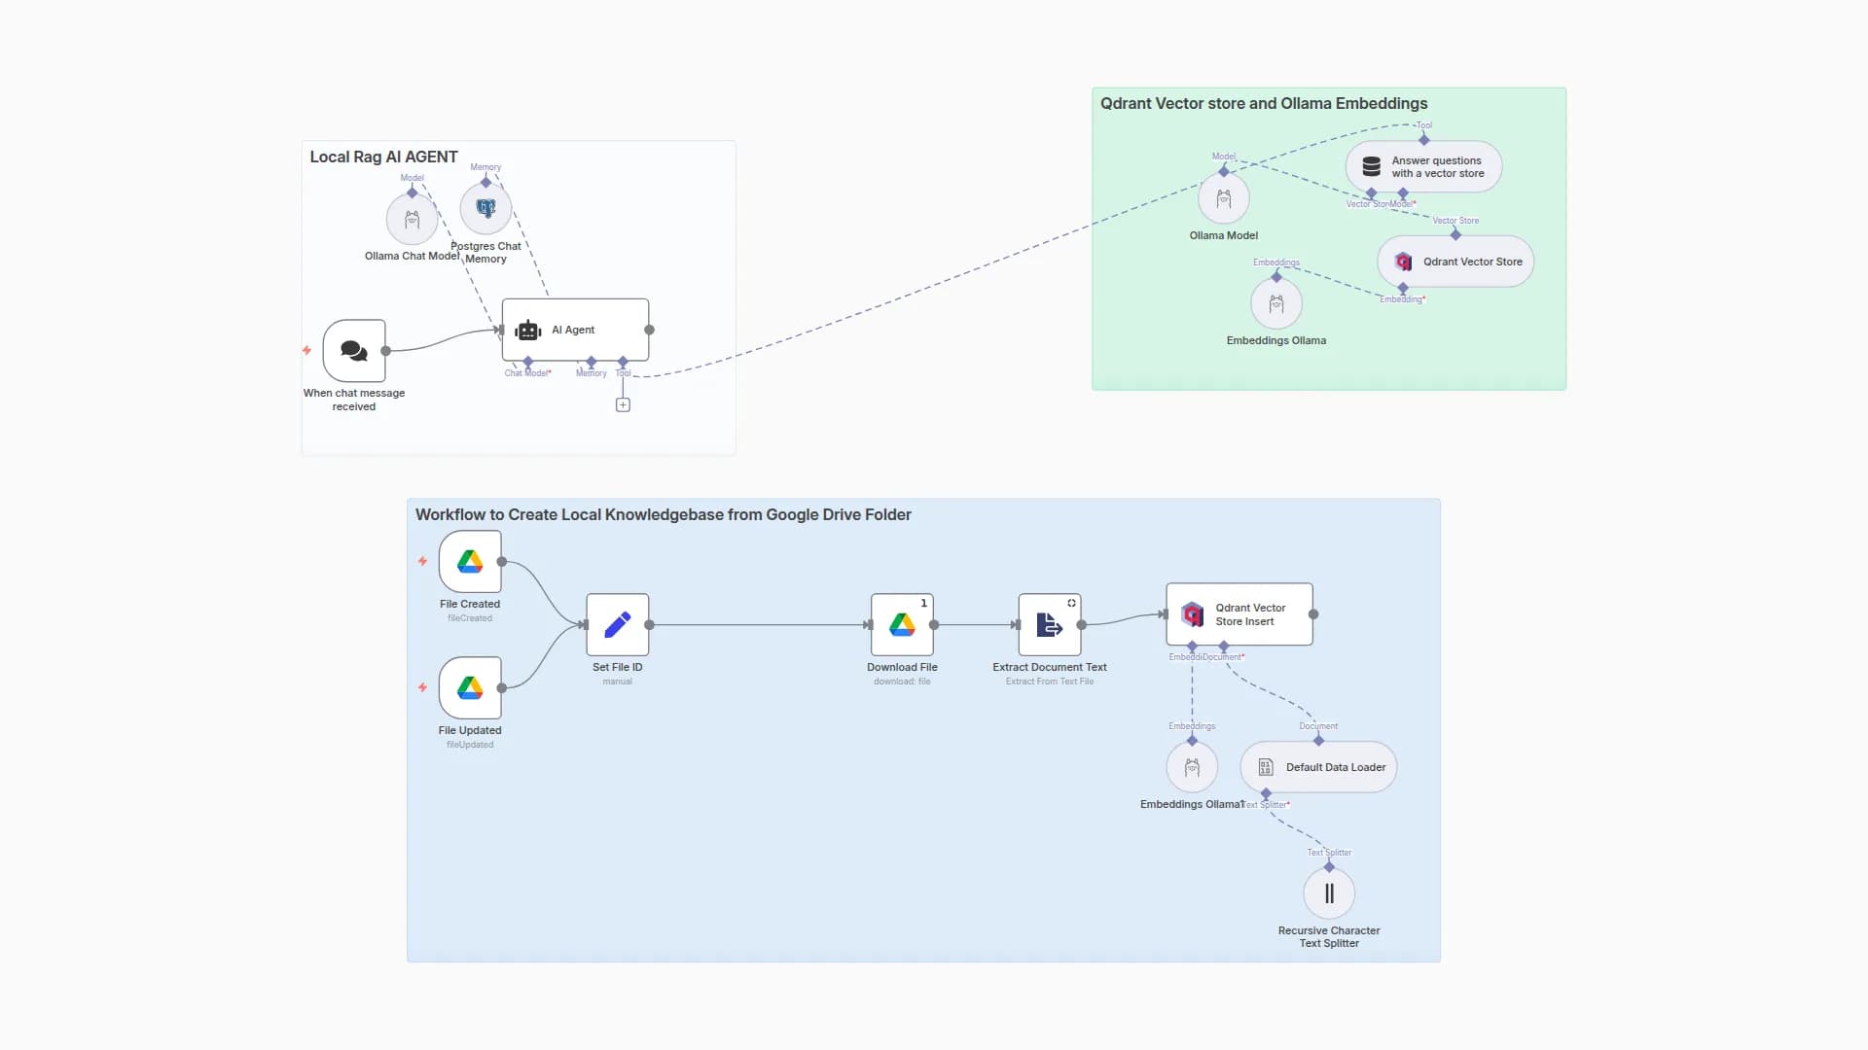This screenshot has width=1868, height=1050.
Task: Select the File Updated Google Drive node
Action: point(470,688)
